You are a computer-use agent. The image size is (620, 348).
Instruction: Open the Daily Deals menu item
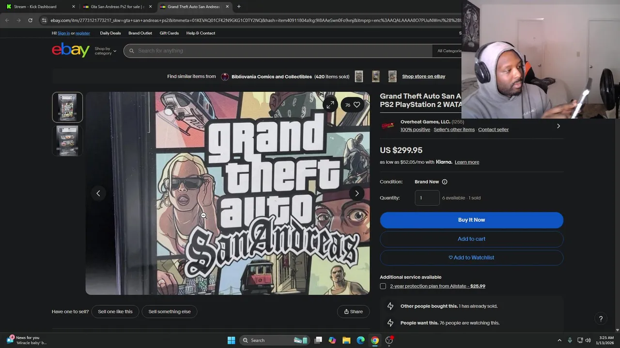(x=110, y=33)
